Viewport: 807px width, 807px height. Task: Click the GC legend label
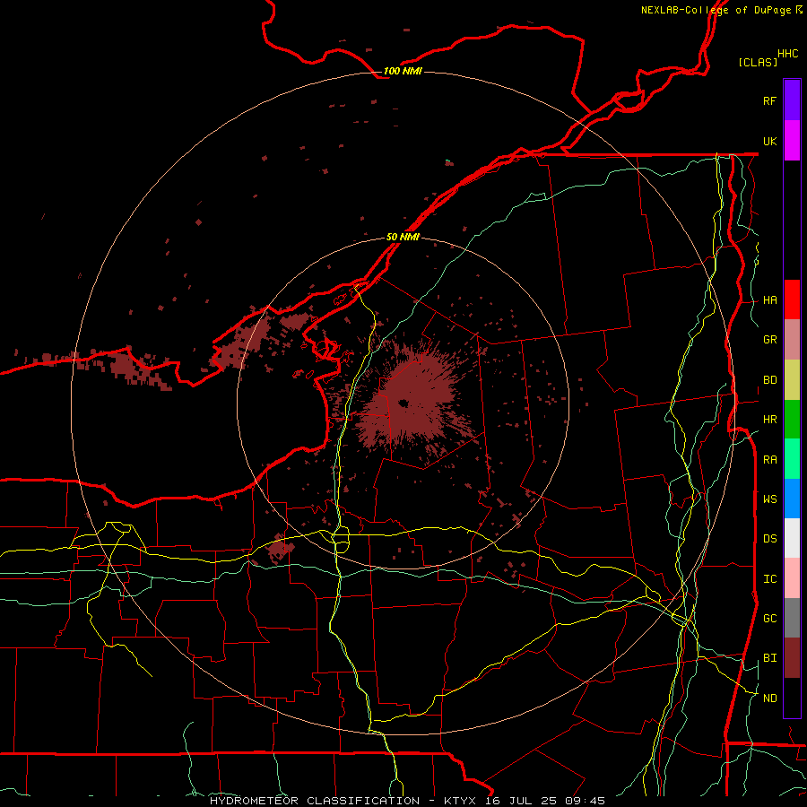[769, 619]
